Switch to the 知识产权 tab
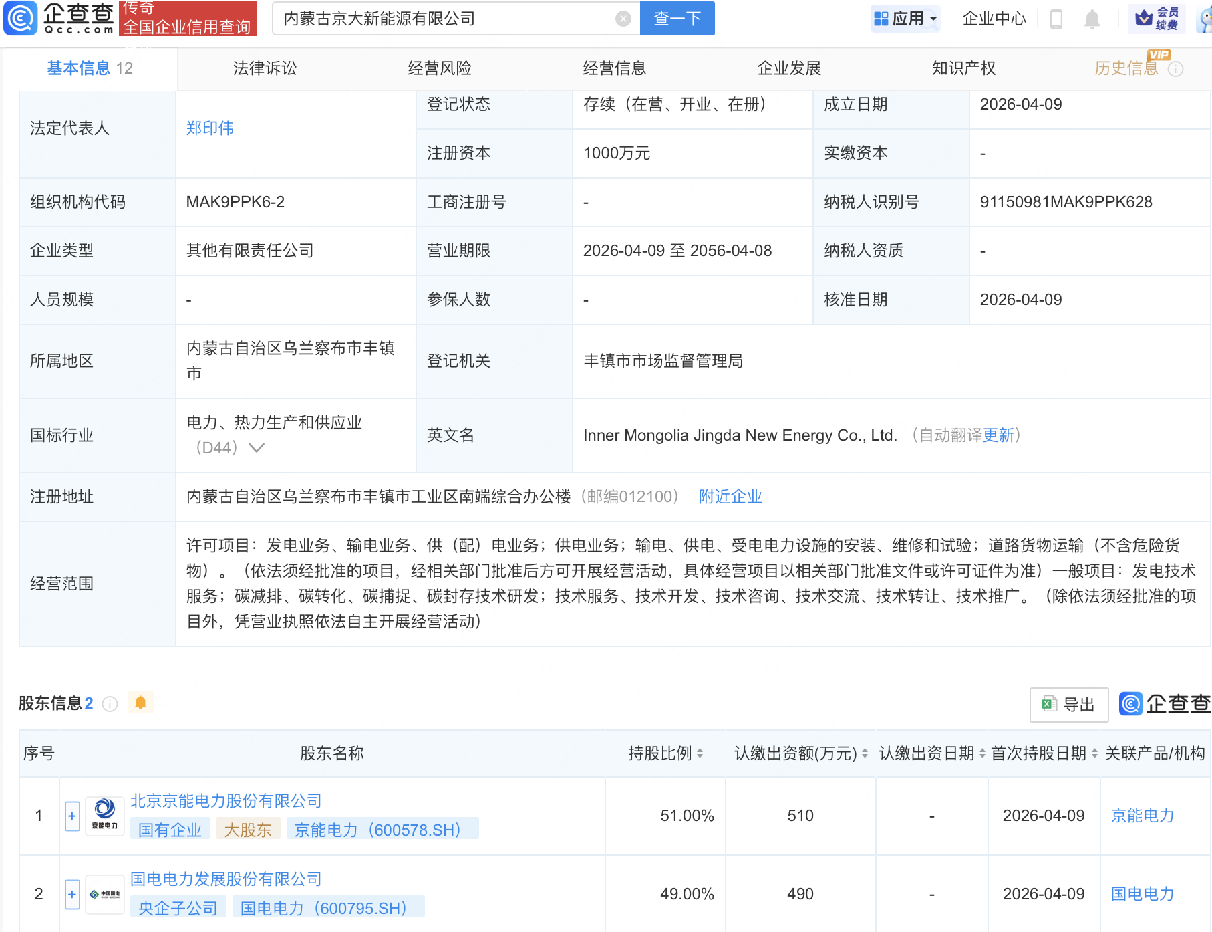The image size is (1212, 932). (963, 68)
